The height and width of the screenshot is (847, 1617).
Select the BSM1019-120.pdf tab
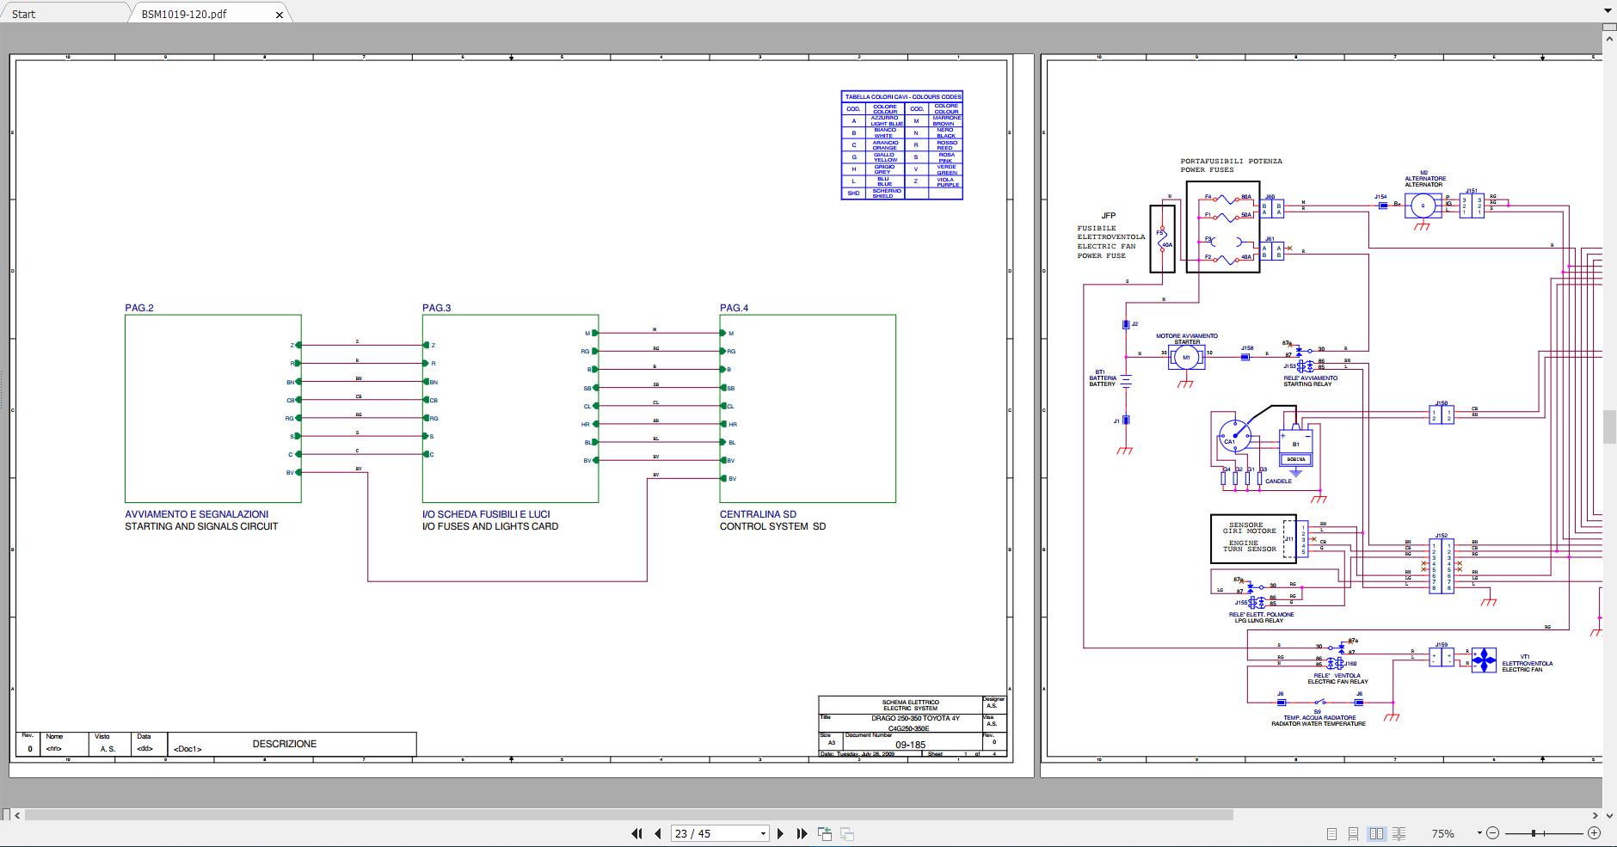(x=184, y=14)
